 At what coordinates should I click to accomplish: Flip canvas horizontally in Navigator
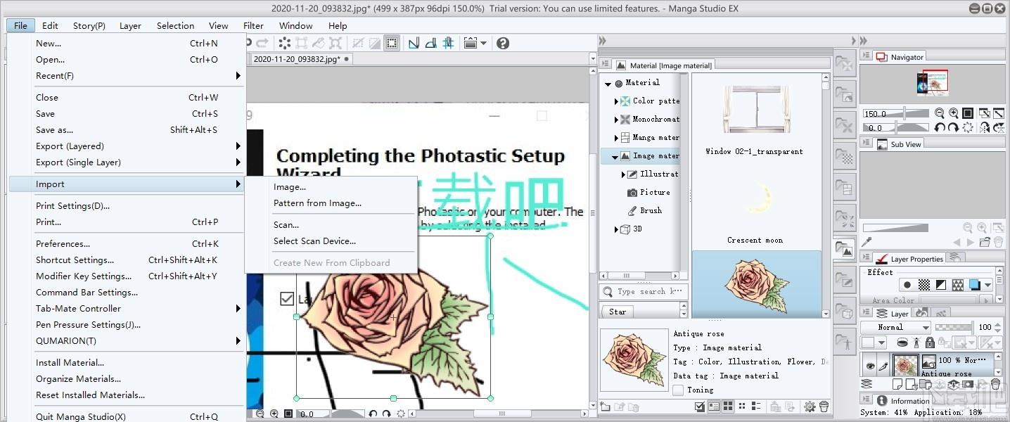pyautogui.click(x=985, y=128)
